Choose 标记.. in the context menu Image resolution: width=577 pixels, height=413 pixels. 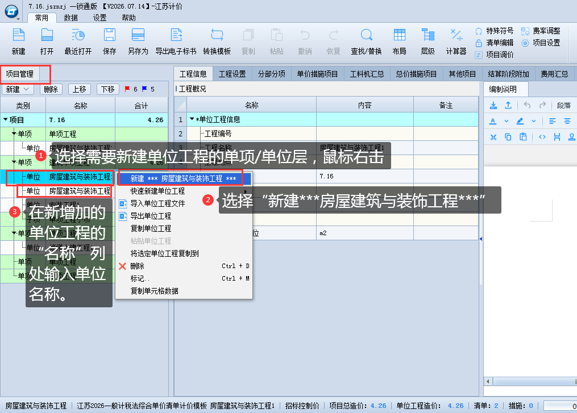point(184,279)
